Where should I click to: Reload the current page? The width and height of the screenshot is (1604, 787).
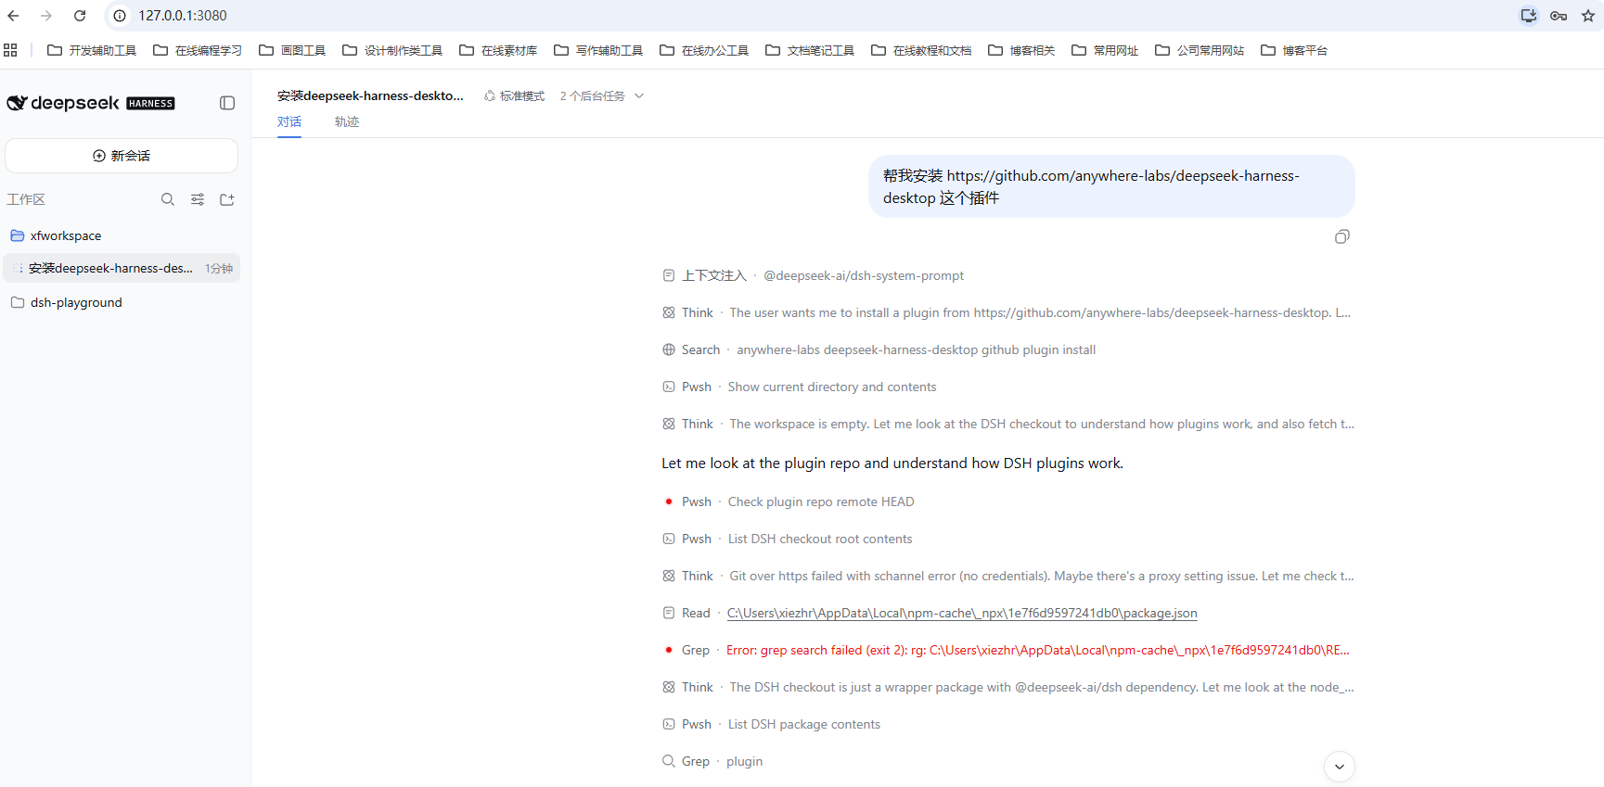[80, 16]
